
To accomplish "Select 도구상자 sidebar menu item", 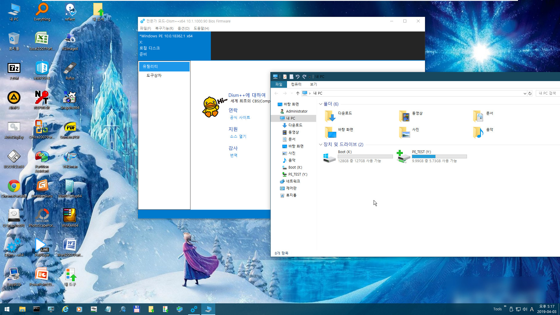I will click(154, 75).
